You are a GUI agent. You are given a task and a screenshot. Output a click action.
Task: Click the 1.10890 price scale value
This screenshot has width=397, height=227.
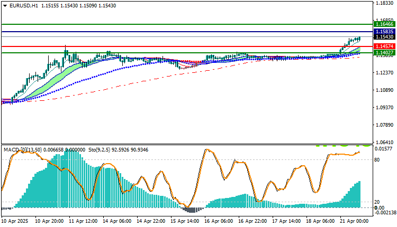click(385, 90)
